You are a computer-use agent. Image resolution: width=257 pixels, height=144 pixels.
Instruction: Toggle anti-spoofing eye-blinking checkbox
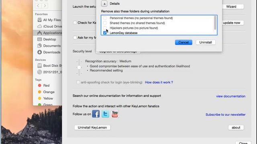click(78, 82)
